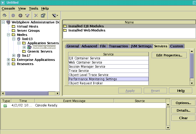Switch to the General tab
Viewport: 196px width, 134px height.
click(x=73, y=46)
